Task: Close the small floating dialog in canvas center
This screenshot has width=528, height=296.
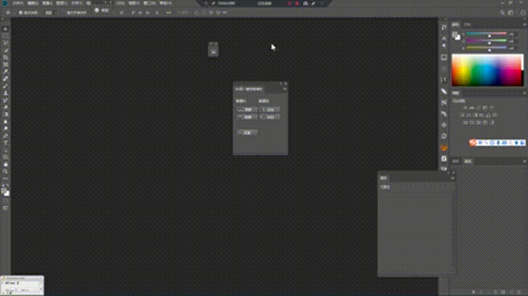Action: (x=286, y=83)
